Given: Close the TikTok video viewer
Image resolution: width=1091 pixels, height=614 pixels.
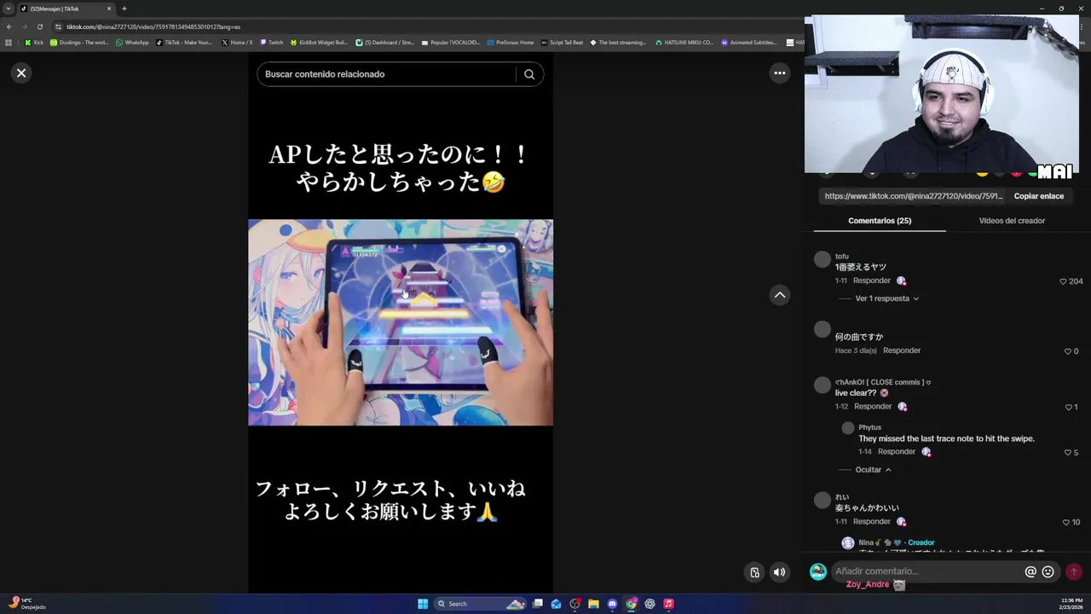Looking at the screenshot, I should (x=21, y=73).
